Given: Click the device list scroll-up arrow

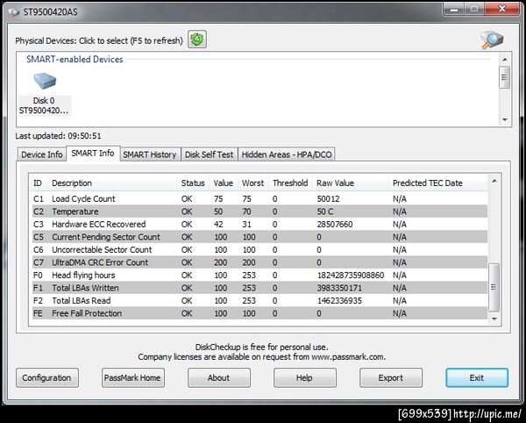Looking at the screenshot, I should pyautogui.click(x=505, y=60).
